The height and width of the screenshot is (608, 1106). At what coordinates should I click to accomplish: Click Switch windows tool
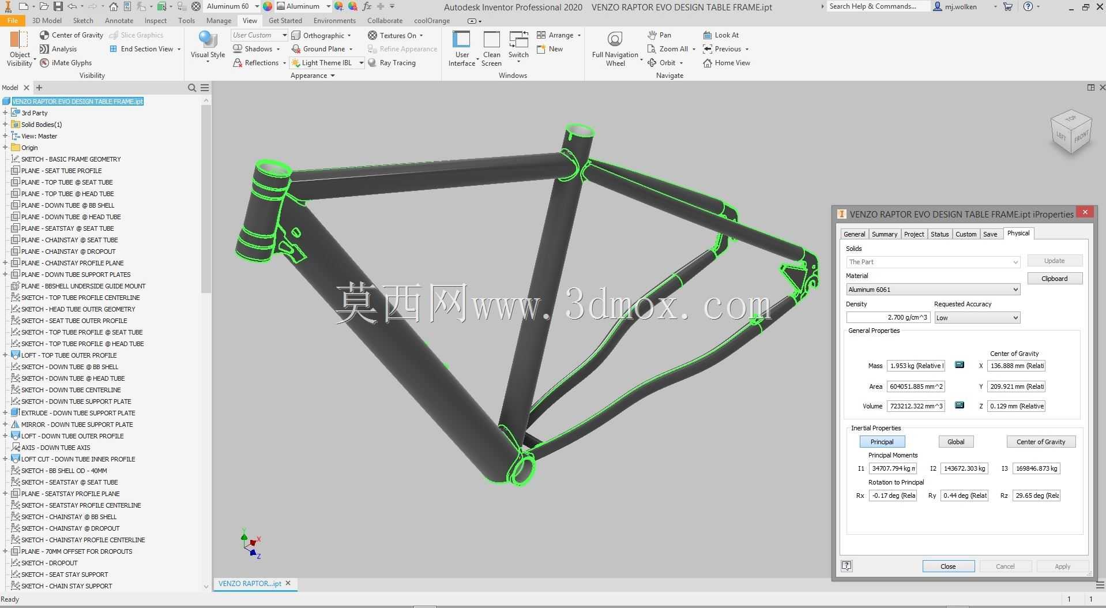(518, 47)
